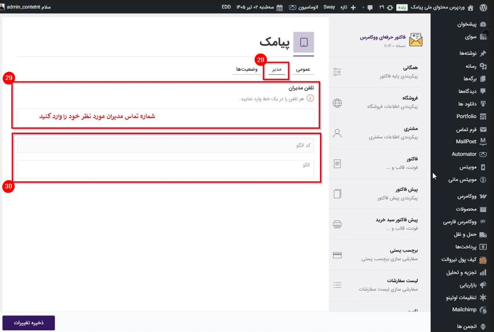Click the plus icon beside تازه
Viewport: 494px width, 332px height.
(353, 7)
